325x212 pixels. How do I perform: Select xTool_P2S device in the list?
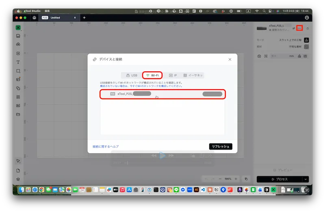[162, 94]
